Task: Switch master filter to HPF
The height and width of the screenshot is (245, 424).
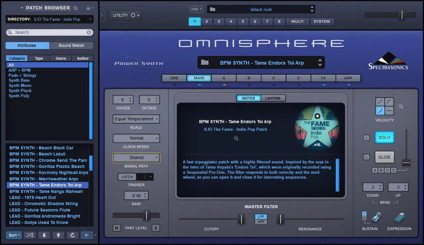Action: click(261, 222)
